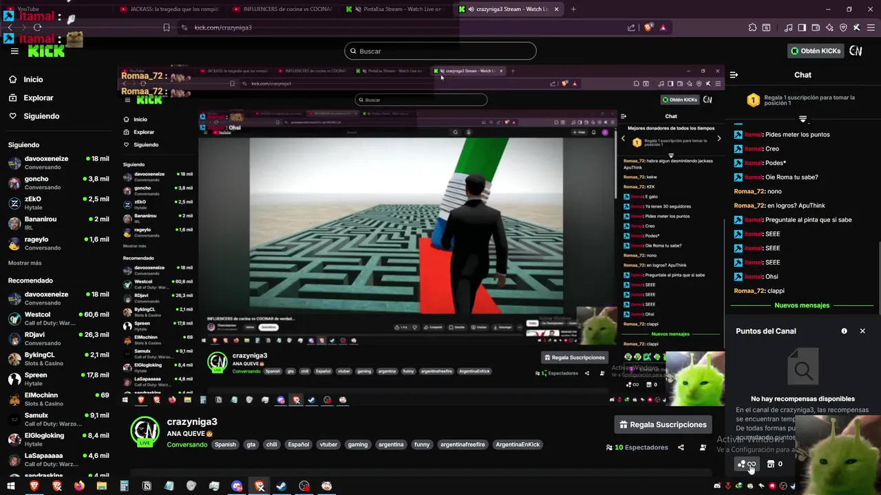Open LaSapaaaaa in Recomendado list

click(x=59, y=459)
